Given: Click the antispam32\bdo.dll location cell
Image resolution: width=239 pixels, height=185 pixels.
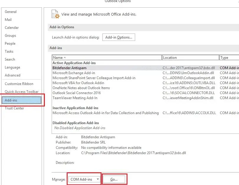Looking at the screenshot, I should point(189,68).
